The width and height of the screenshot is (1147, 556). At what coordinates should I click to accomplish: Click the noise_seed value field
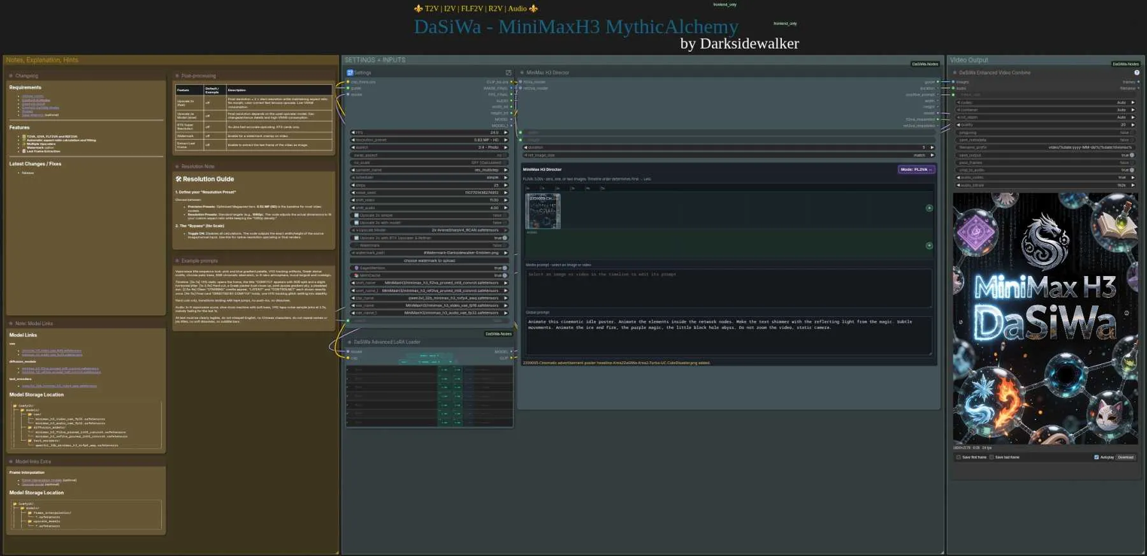(429, 193)
